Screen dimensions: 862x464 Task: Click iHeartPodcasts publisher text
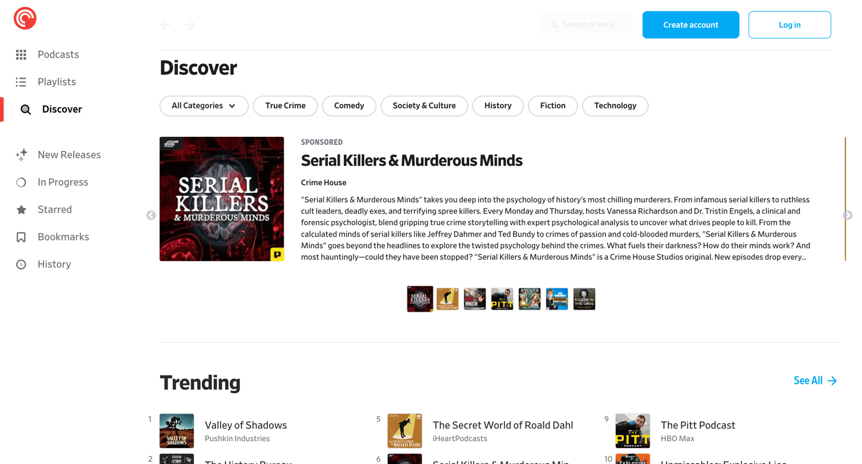point(460,439)
